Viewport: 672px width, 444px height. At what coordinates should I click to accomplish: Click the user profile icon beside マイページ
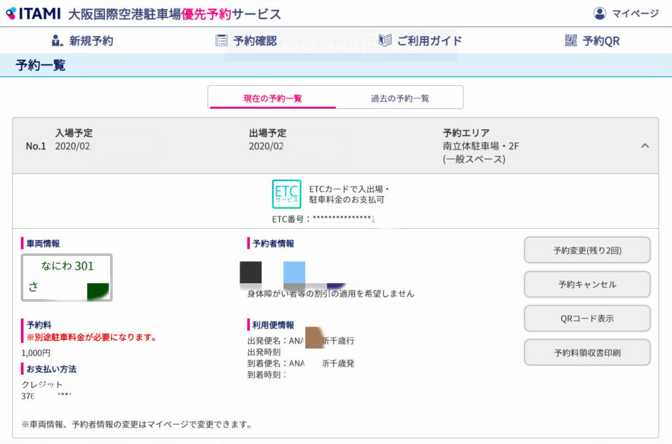tap(600, 13)
